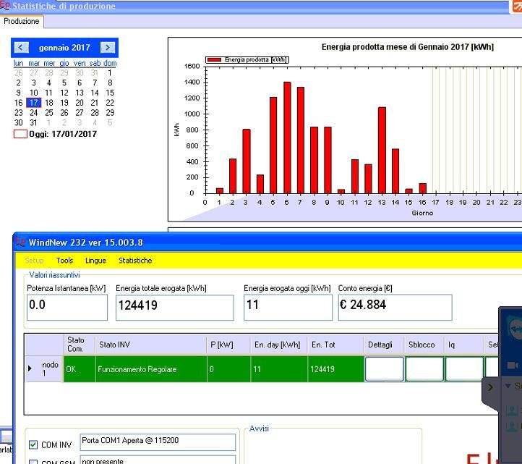
Task: Open the Tools menu
Action: pyautogui.click(x=64, y=261)
